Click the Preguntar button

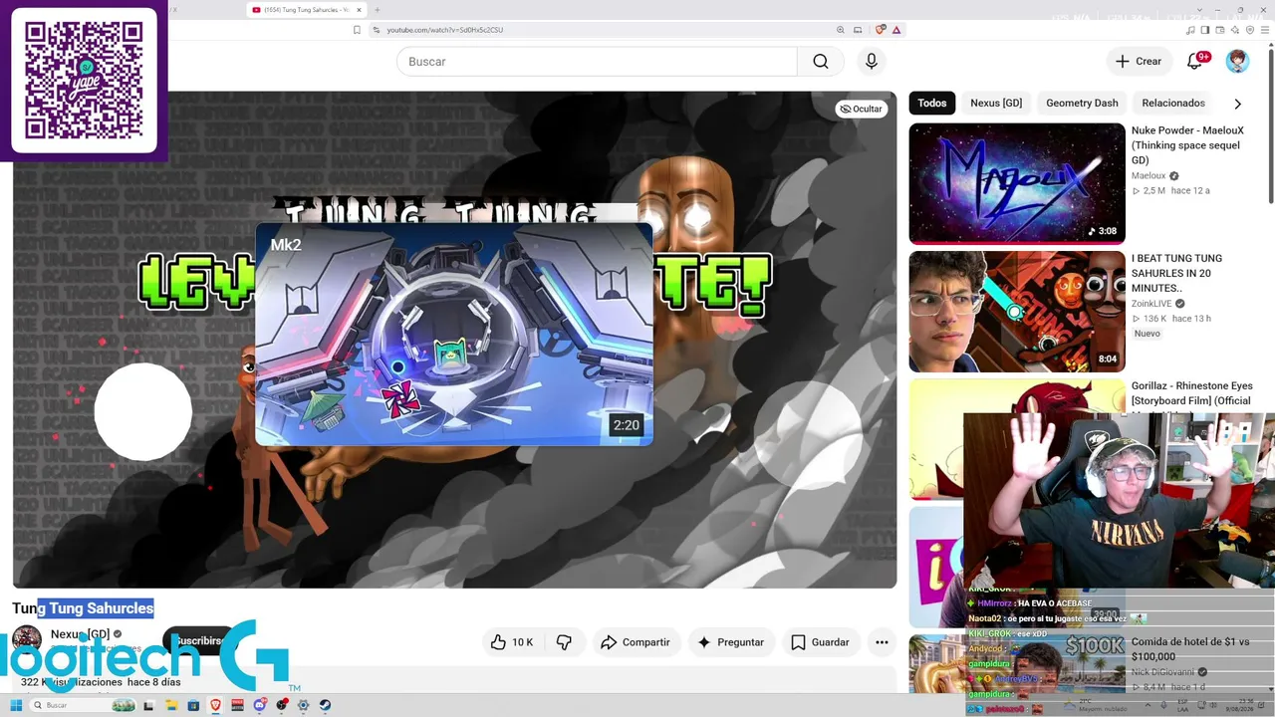coord(730,642)
